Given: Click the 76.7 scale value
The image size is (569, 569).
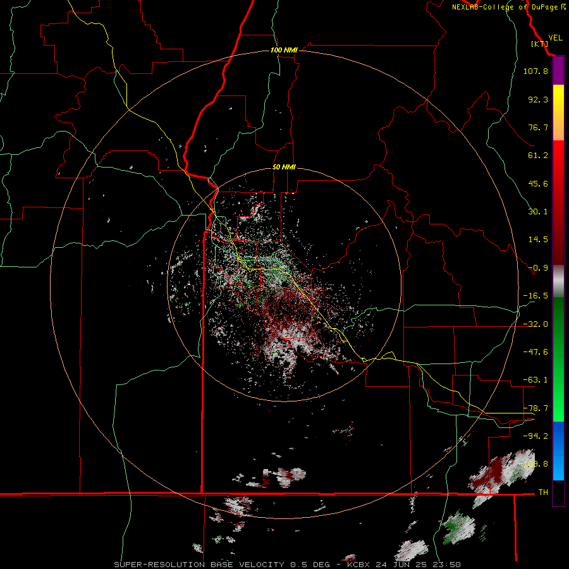Looking at the screenshot, I should [x=538, y=127].
